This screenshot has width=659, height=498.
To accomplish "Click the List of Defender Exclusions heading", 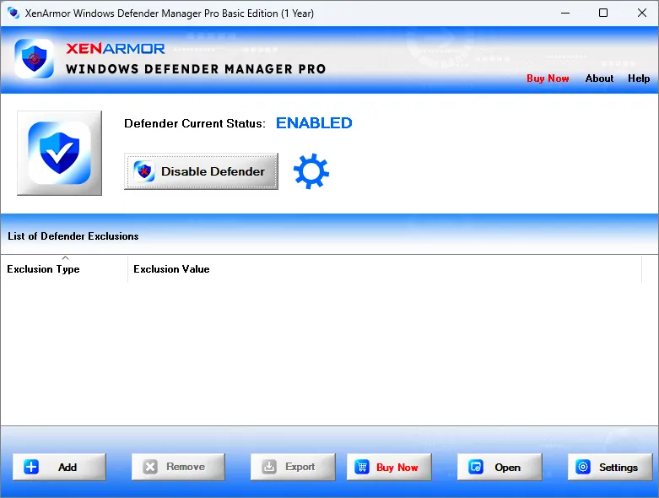I will coord(73,236).
